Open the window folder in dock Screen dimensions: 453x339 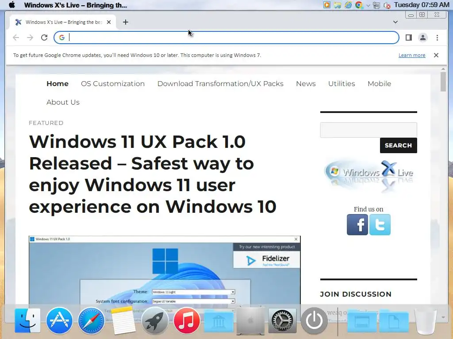pos(362,321)
